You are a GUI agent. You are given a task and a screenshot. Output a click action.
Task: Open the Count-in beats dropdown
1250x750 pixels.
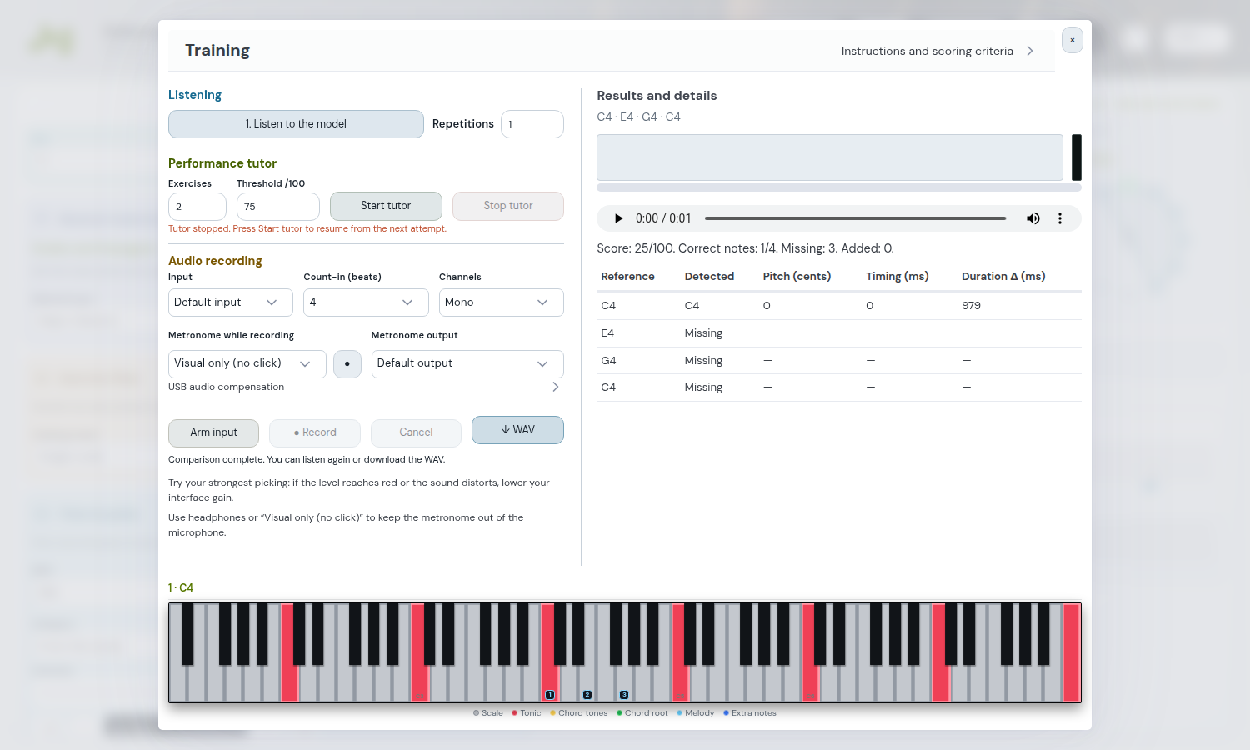(366, 302)
